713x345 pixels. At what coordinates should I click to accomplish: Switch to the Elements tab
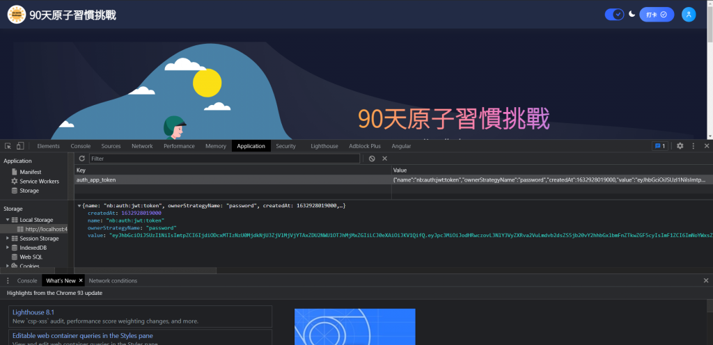[x=48, y=145]
